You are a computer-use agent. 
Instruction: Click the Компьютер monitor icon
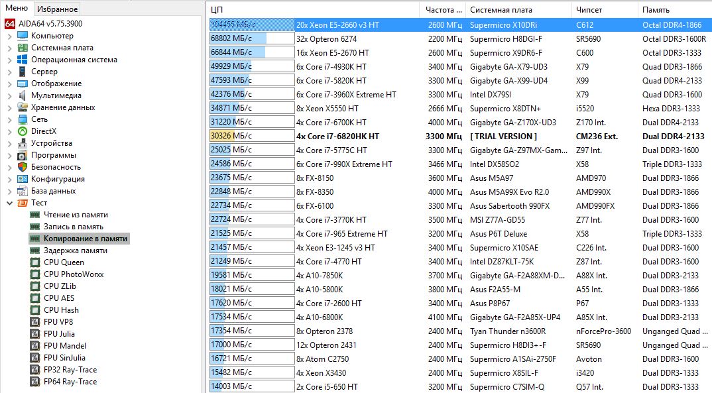23,35
